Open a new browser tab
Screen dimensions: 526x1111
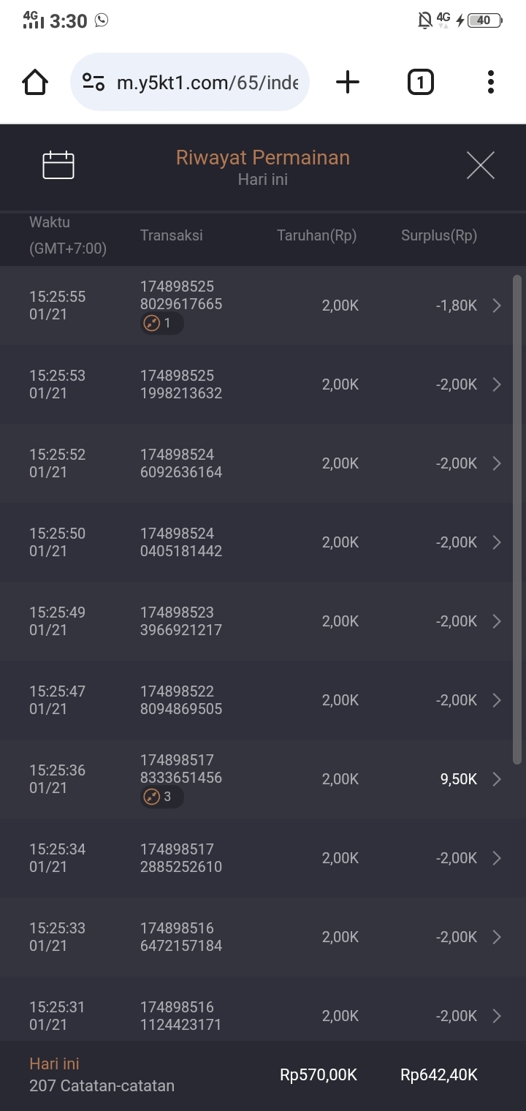click(348, 82)
